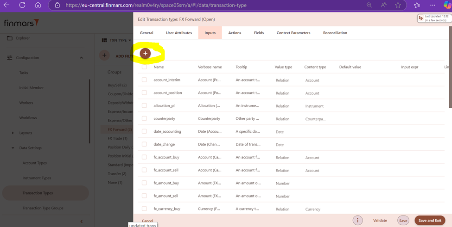Click the background add filter plus button
Image resolution: width=452 pixels, height=227 pixels.
[104, 55]
